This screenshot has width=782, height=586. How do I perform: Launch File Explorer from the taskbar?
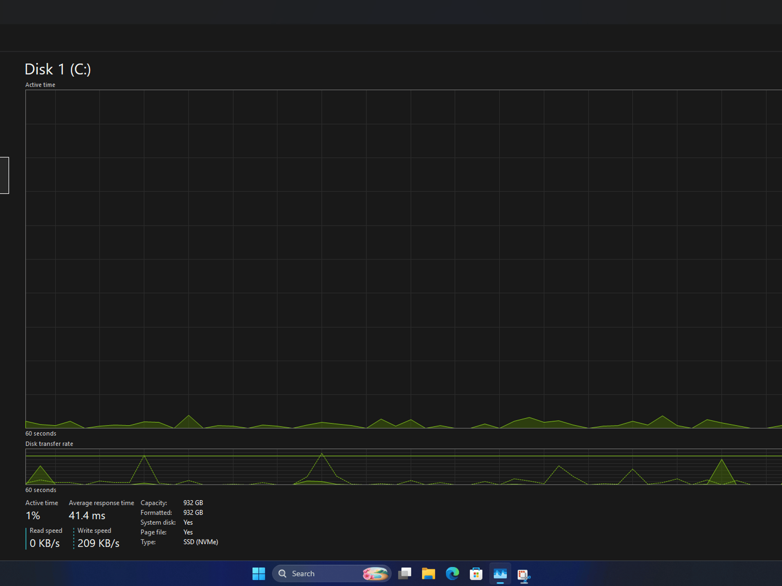point(428,573)
